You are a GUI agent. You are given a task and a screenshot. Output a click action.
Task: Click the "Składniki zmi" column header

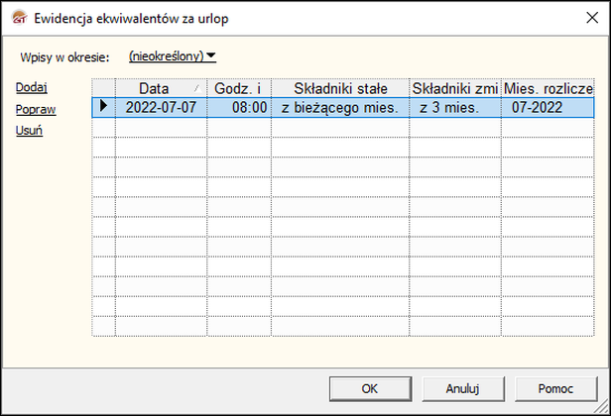coord(454,89)
